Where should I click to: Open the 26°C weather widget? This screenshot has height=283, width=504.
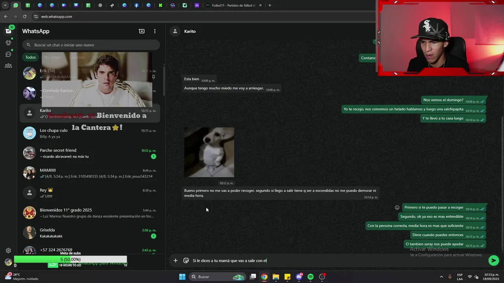click(22, 277)
